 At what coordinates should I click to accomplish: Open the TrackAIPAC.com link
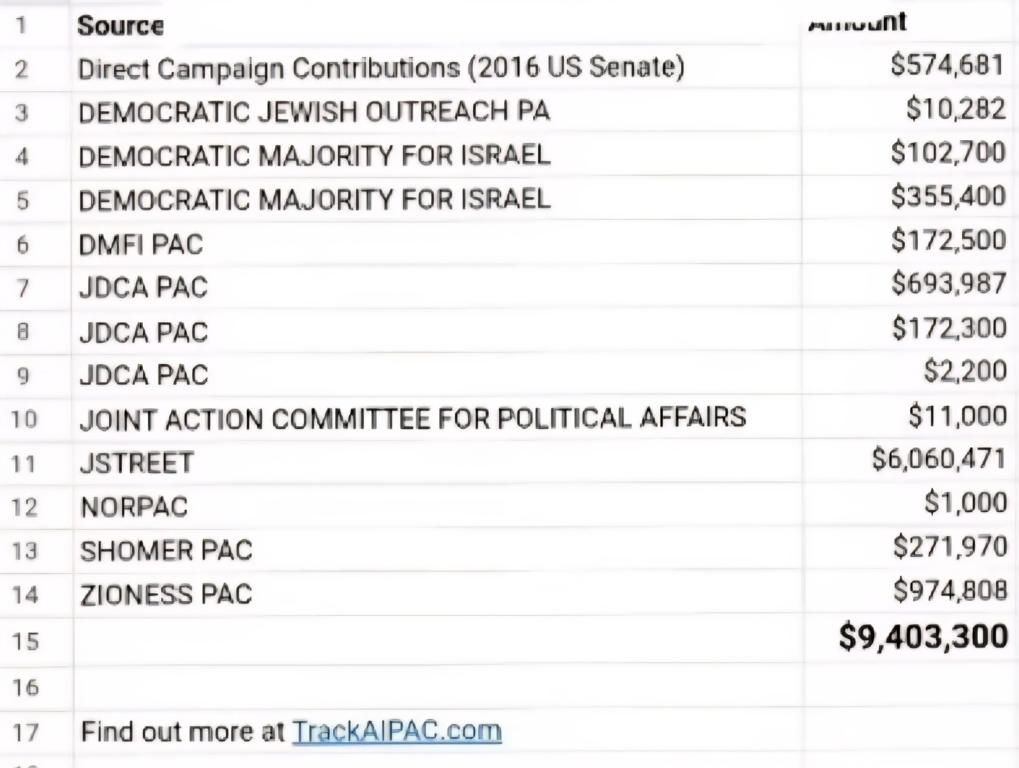(x=397, y=731)
